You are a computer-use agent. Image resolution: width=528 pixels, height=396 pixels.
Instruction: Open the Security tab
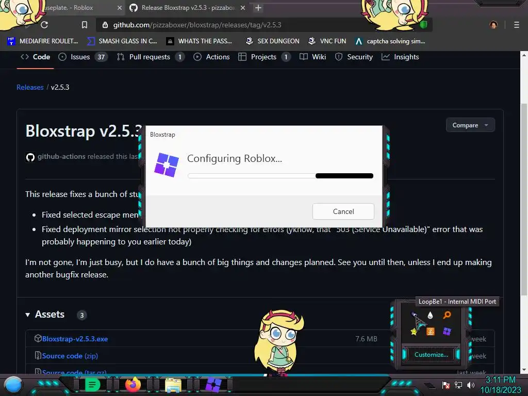[354, 57]
